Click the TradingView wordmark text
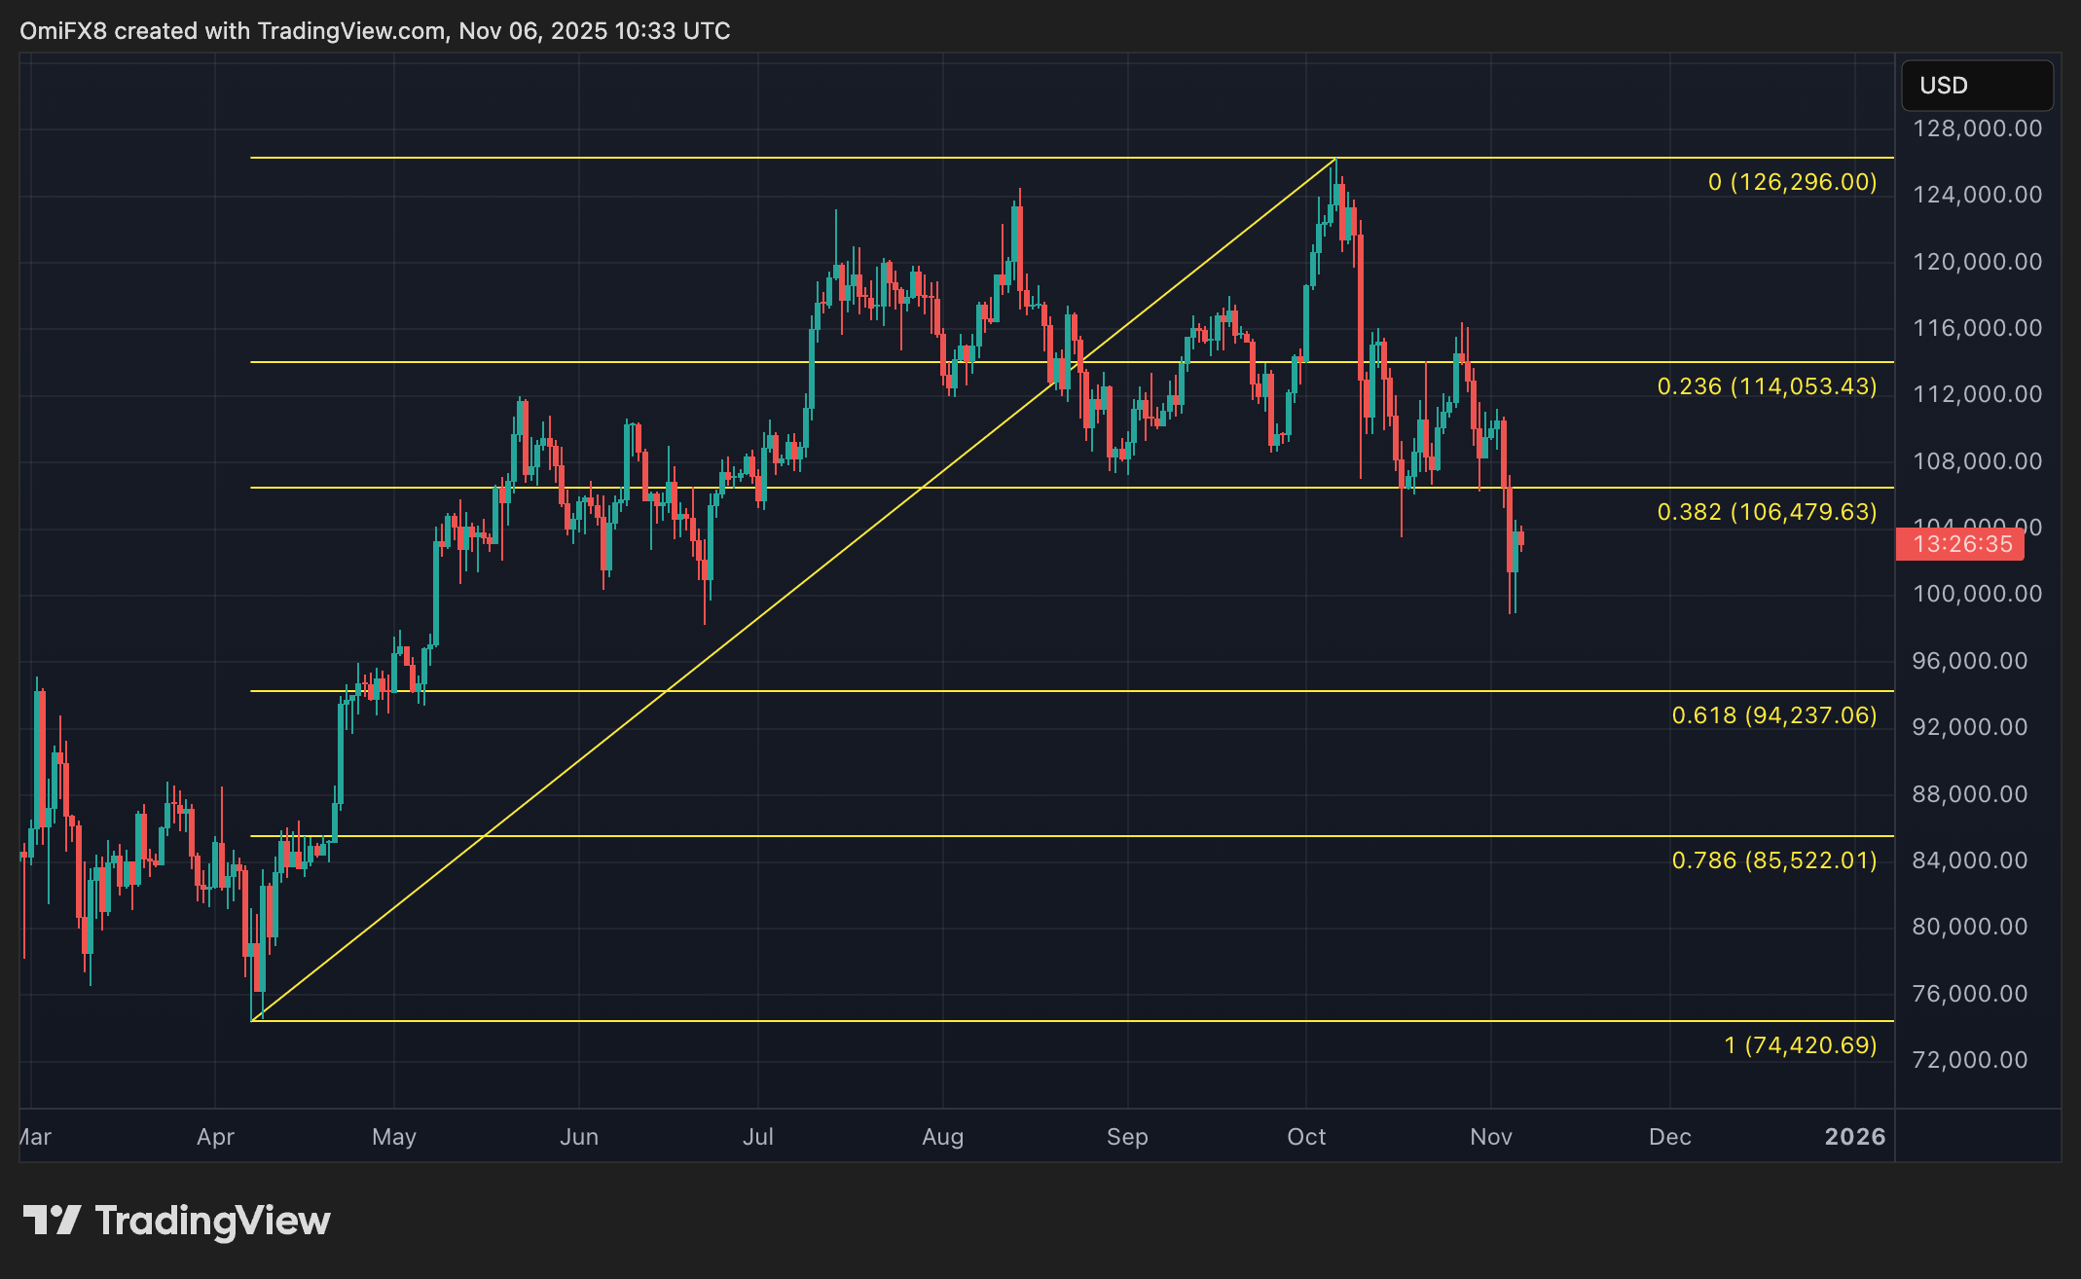The image size is (2081, 1279). point(212,1221)
